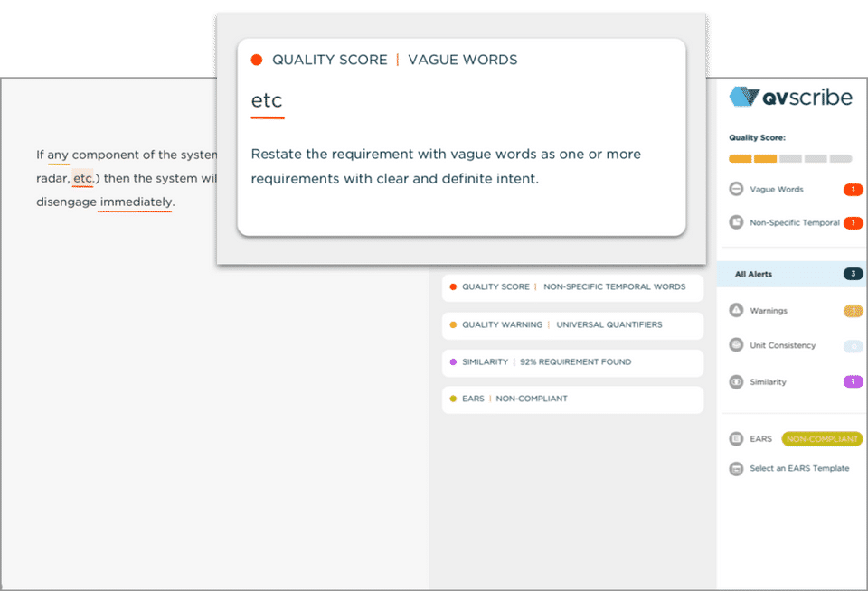
Task: Click highlighted word "etc." in requirement text
Action: click(x=83, y=178)
